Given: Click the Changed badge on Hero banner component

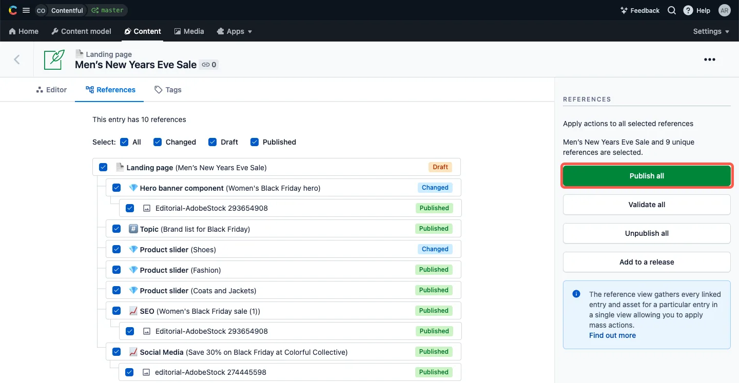Looking at the screenshot, I should tap(435, 188).
